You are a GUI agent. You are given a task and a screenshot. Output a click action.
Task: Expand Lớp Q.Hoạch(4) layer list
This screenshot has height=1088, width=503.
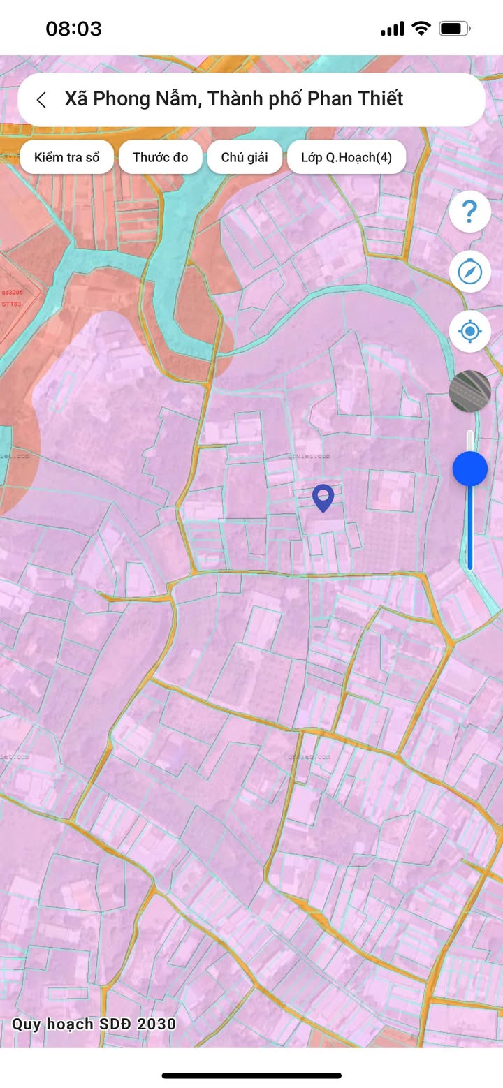coord(347,157)
